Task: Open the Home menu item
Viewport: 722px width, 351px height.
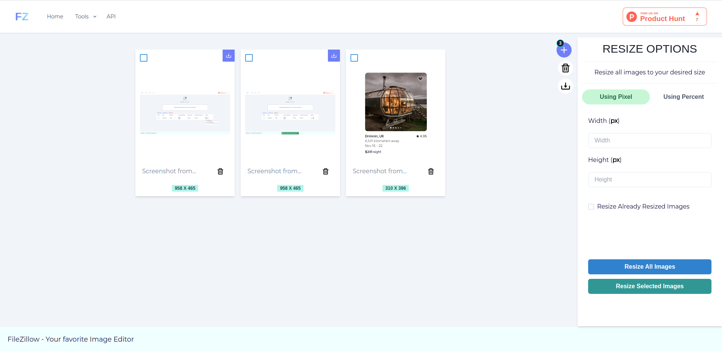Action: pyautogui.click(x=55, y=16)
